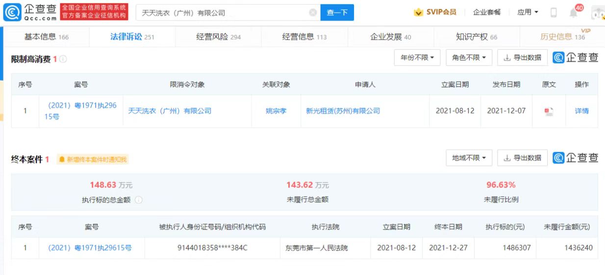Screen dimensions: 605x275
Task: Switch to 法律诉讼 tab
Action: [x=132, y=37]
